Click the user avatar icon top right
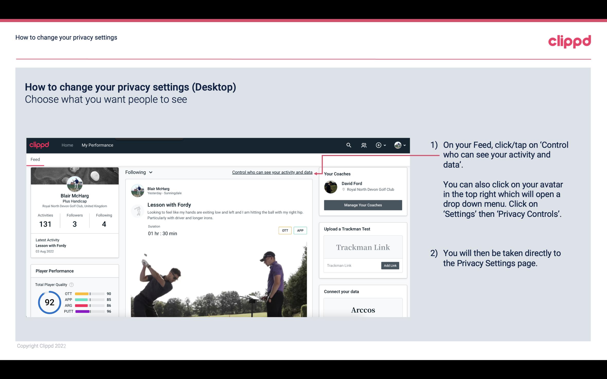The image size is (607, 379). (397, 145)
